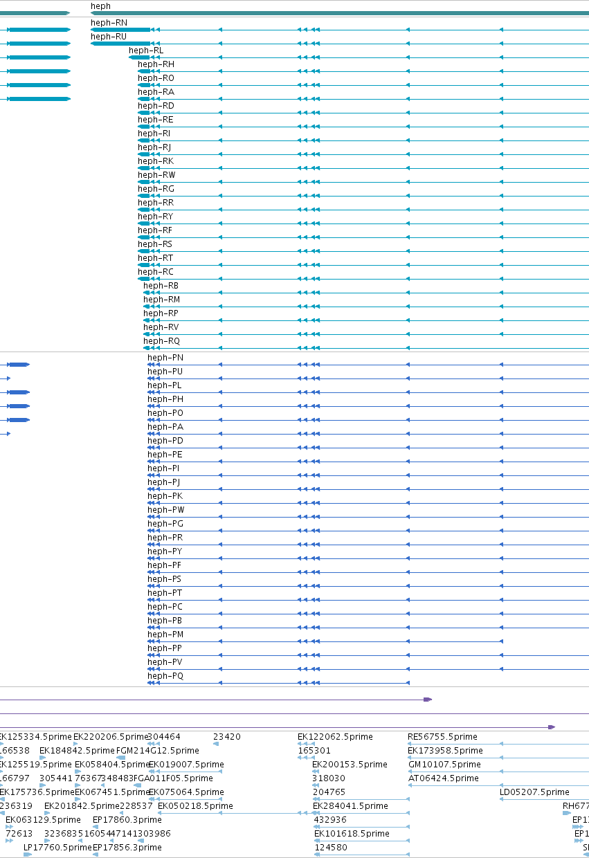The height and width of the screenshot is (858, 589).
Task: Click the GM10107.5prime EST label
Action: point(444,765)
